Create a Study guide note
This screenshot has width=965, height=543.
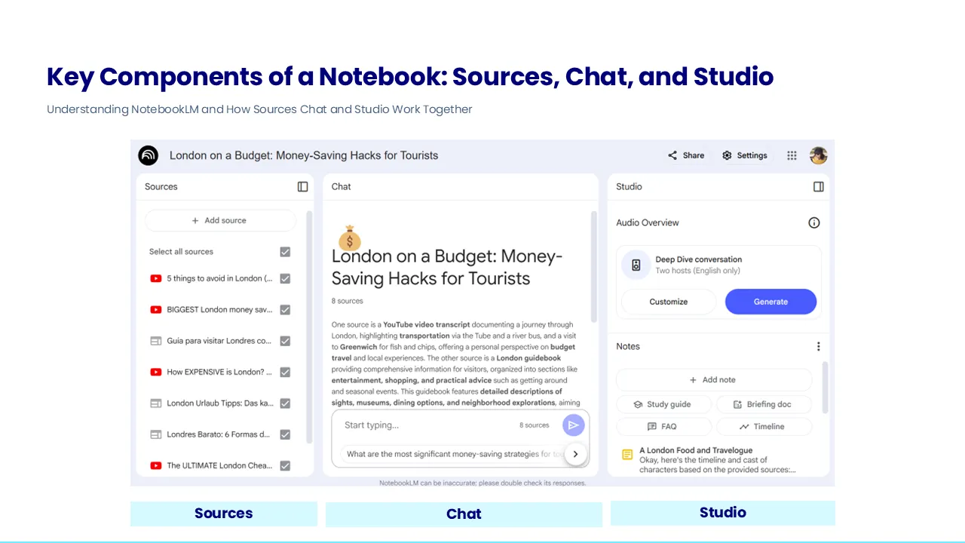(663, 404)
